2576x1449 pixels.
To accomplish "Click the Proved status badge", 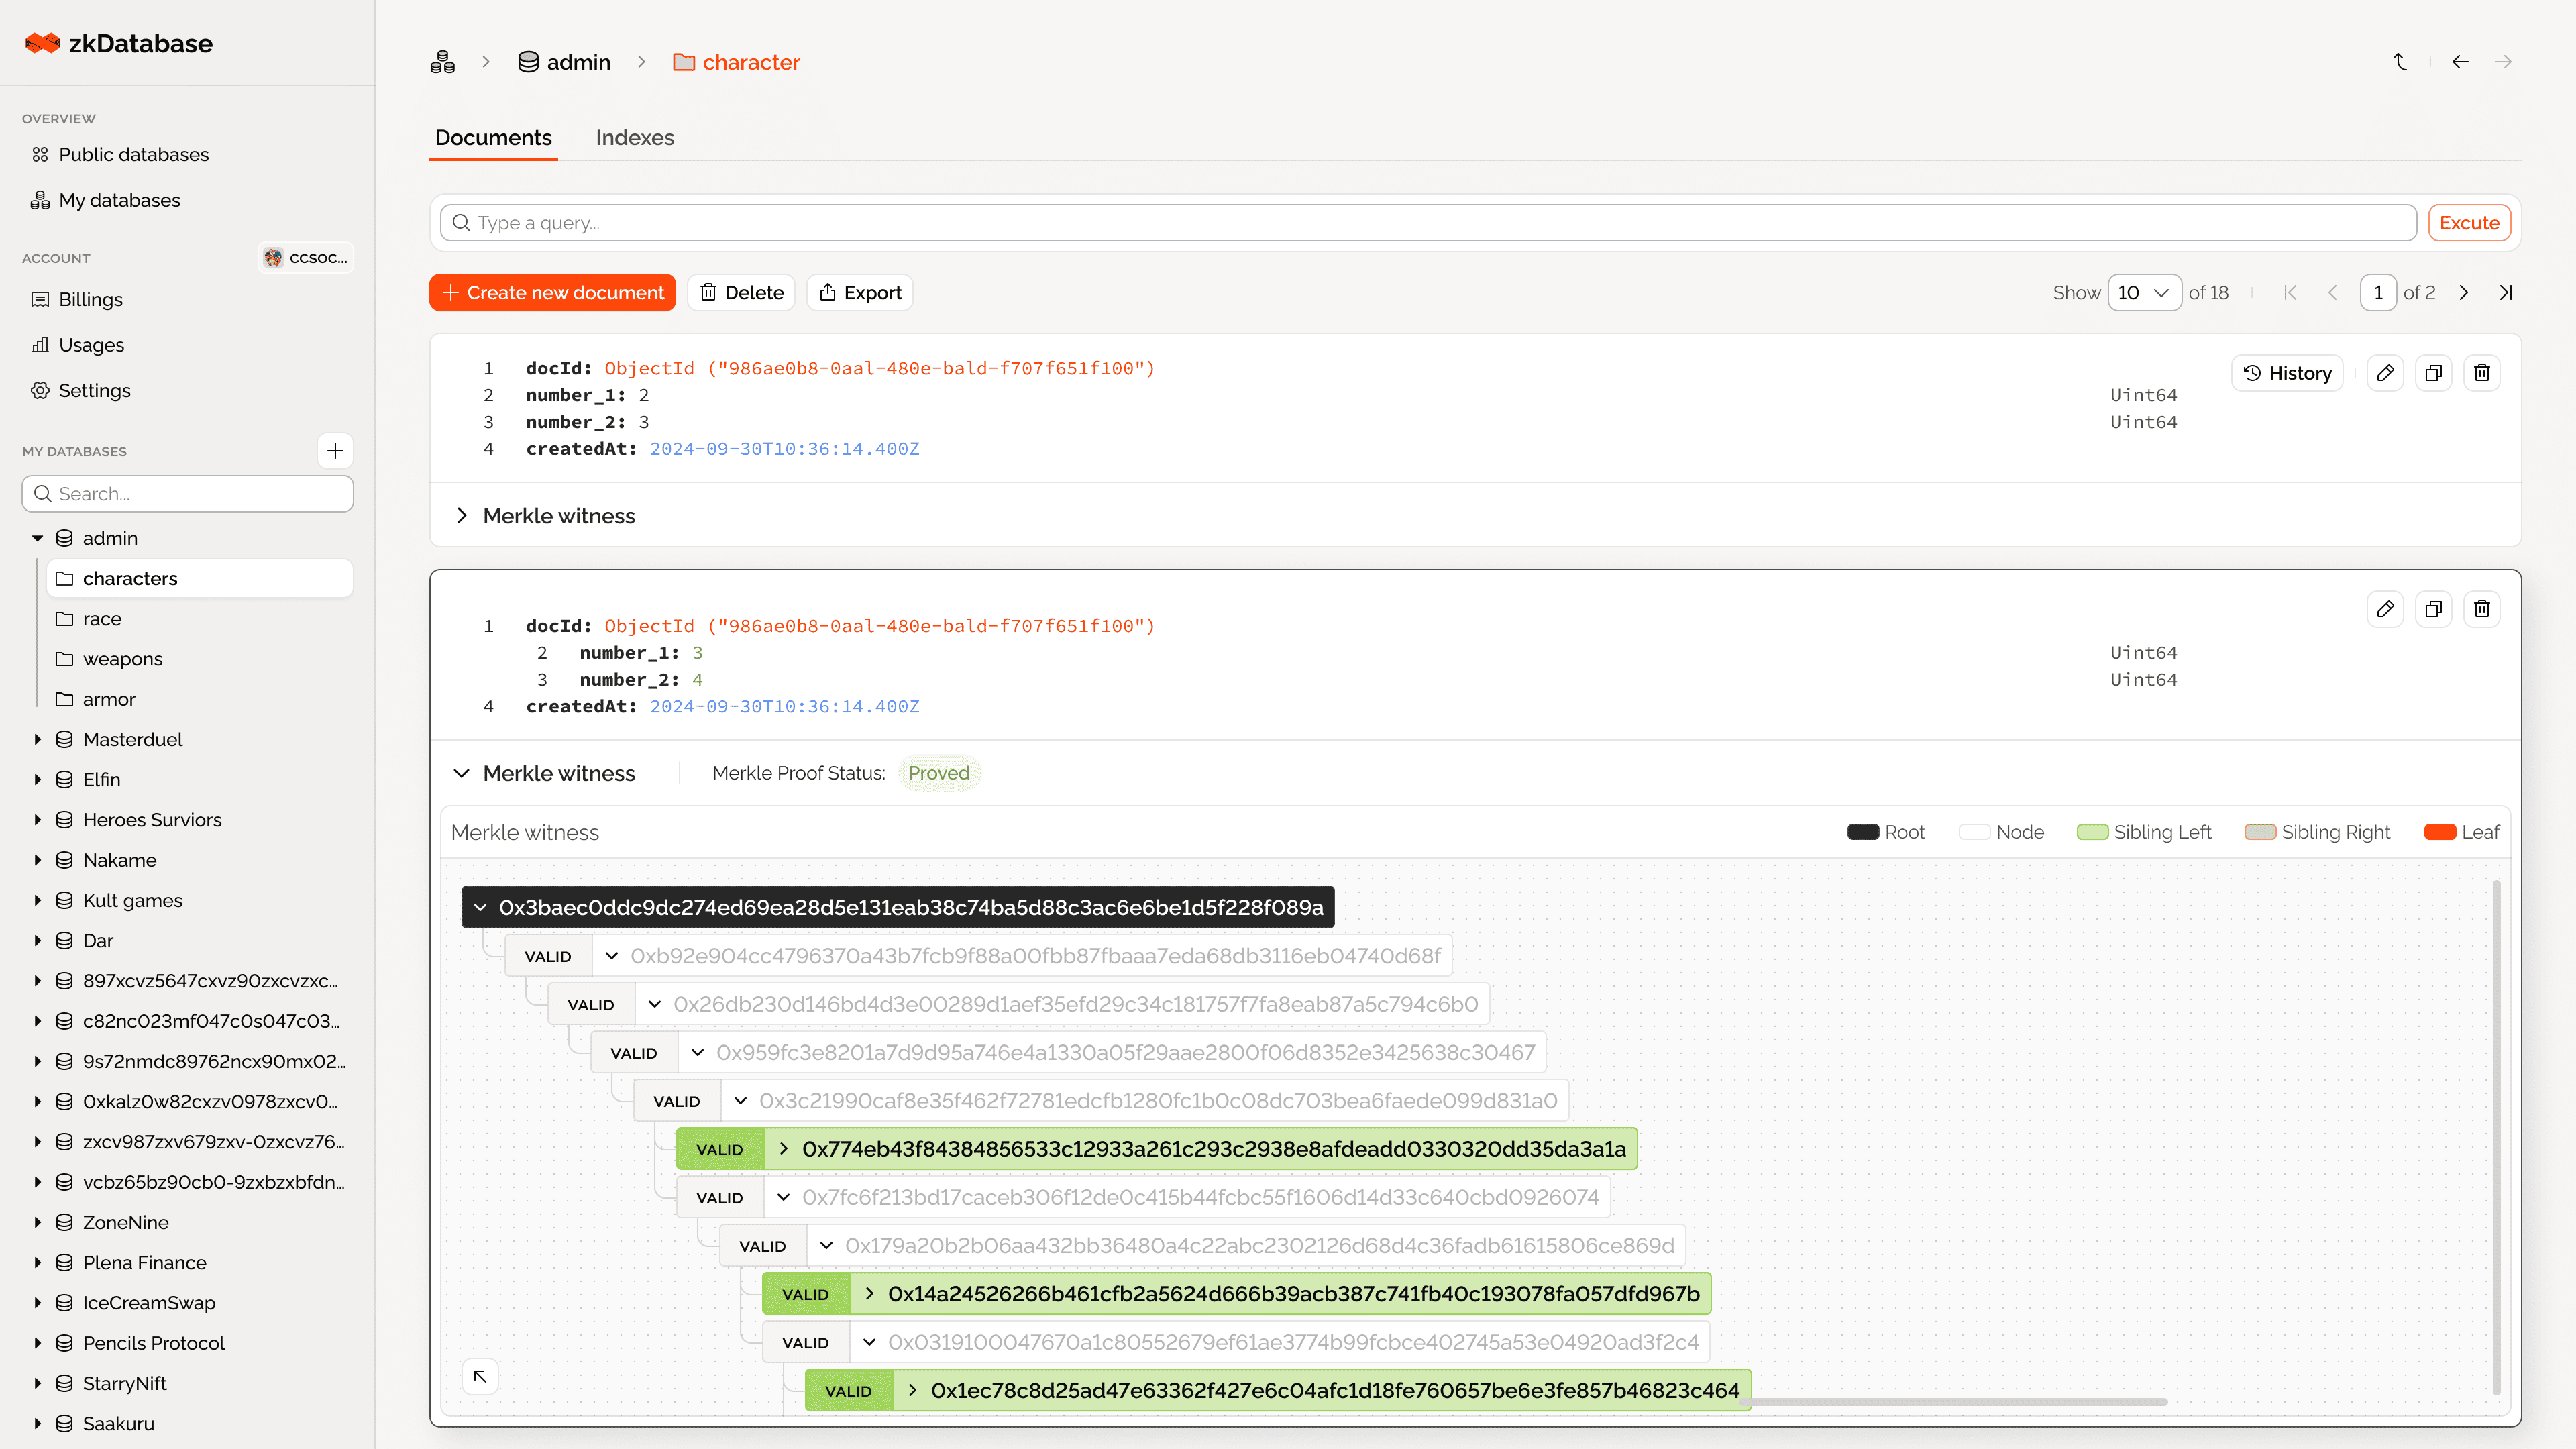I will click(x=938, y=773).
